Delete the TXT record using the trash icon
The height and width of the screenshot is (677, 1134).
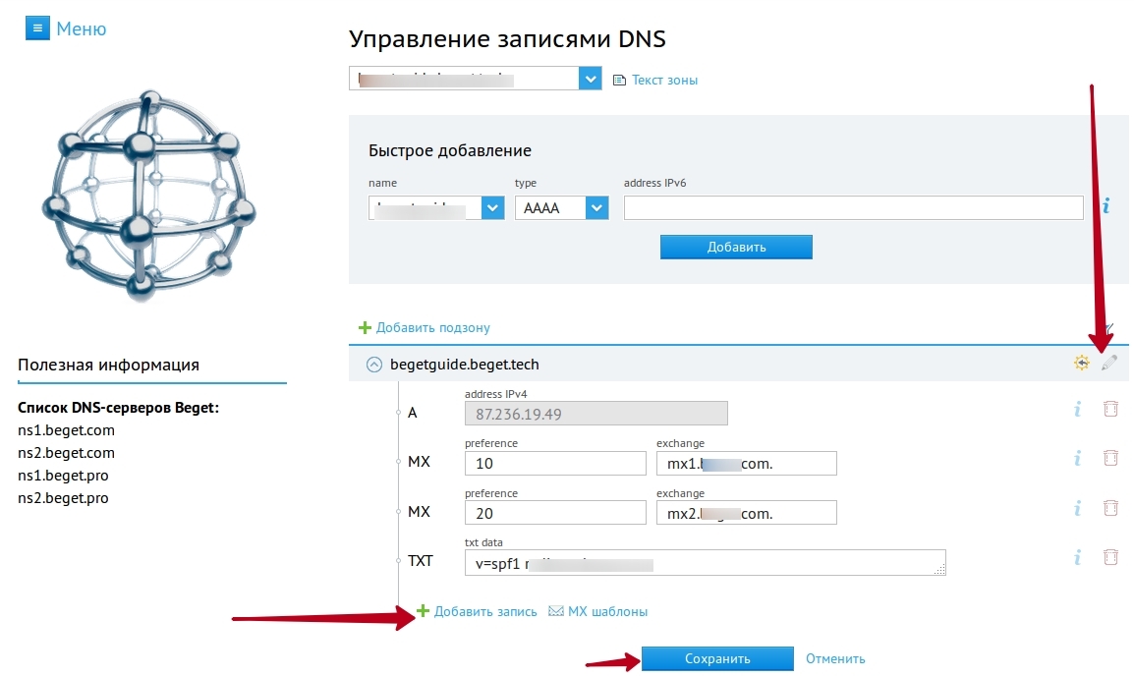[x=1110, y=557]
